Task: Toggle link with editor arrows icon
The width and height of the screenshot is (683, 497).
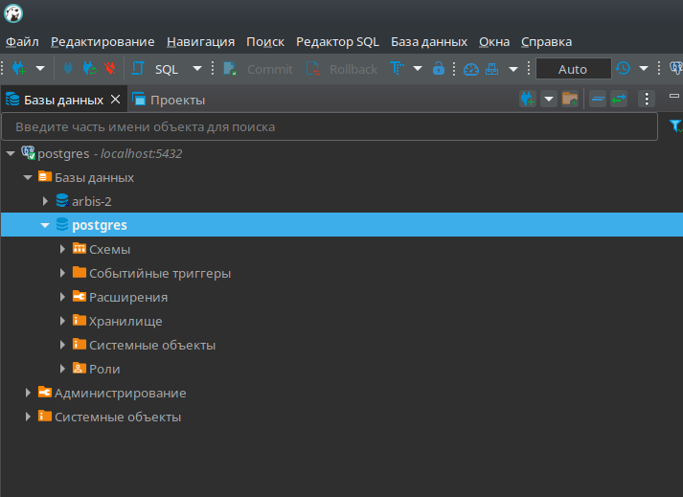Action: click(619, 99)
